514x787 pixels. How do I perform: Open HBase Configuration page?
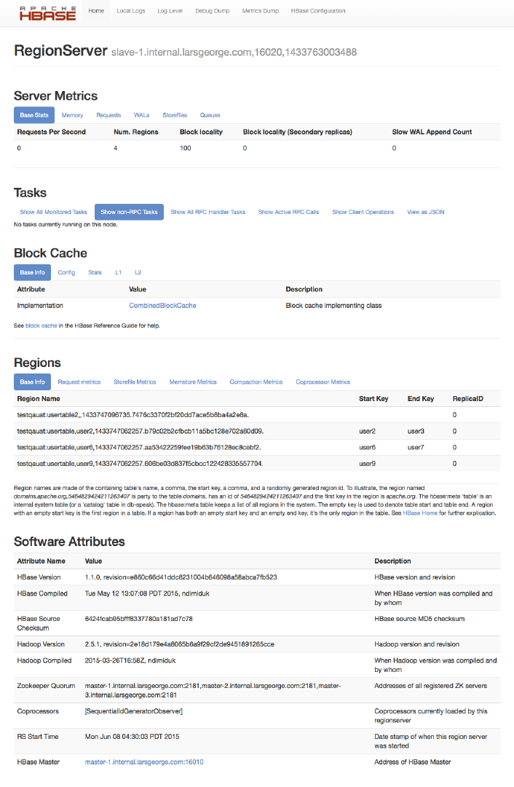(x=318, y=10)
